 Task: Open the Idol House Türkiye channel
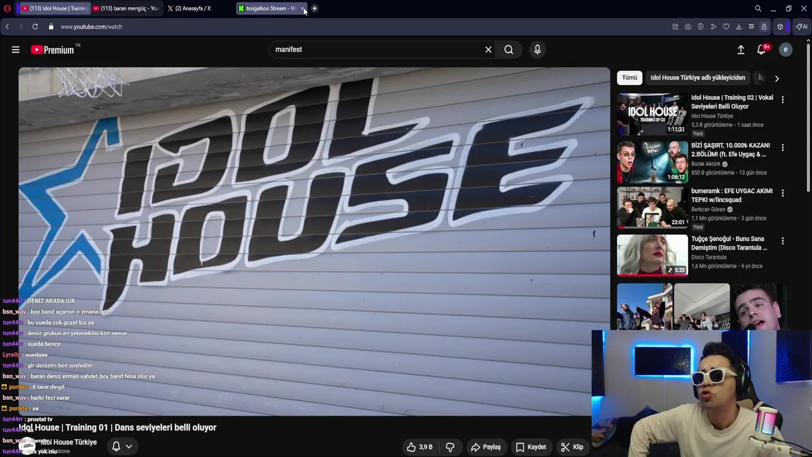click(x=69, y=442)
